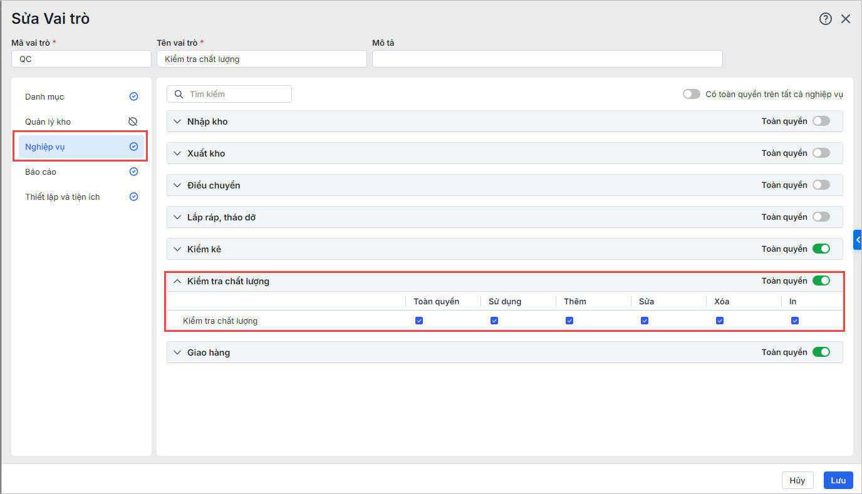Click the Quản lý kho disabled status icon

(x=133, y=121)
